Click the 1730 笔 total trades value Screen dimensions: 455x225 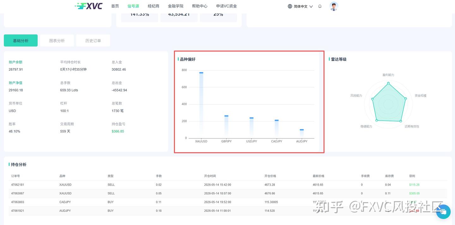118,111
